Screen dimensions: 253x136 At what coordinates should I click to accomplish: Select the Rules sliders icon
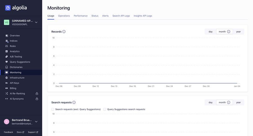[x=7, y=46]
